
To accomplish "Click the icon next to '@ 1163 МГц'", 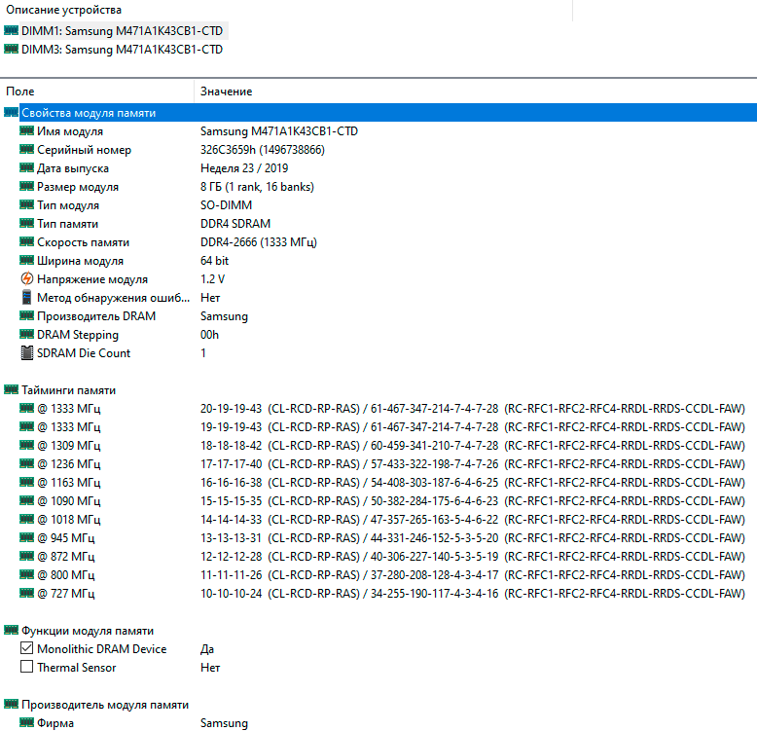I will pos(26,482).
